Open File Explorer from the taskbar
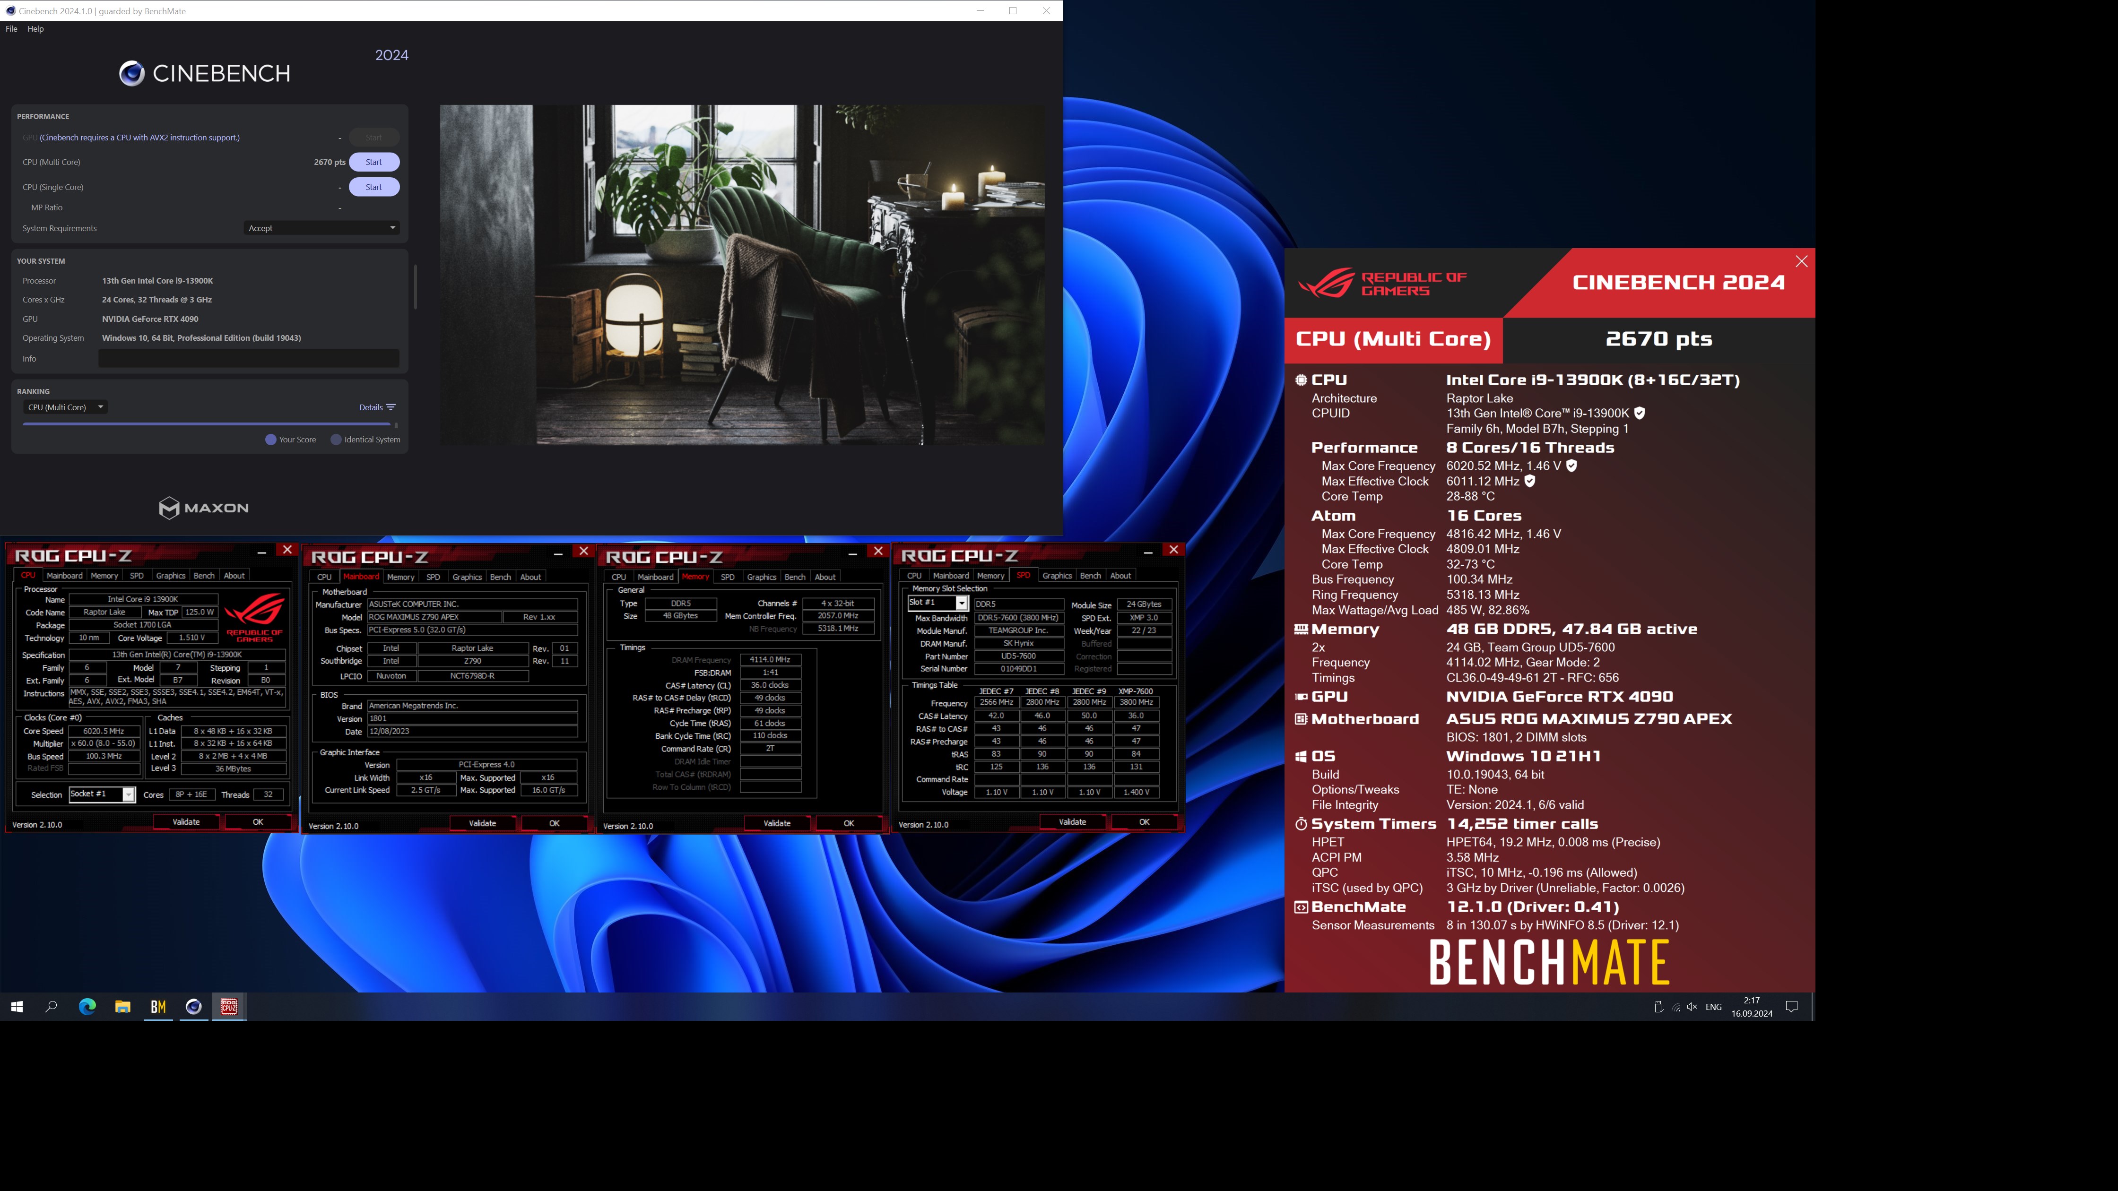The width and height of the screenshot is (2118, 1191). pos(122,1006)
